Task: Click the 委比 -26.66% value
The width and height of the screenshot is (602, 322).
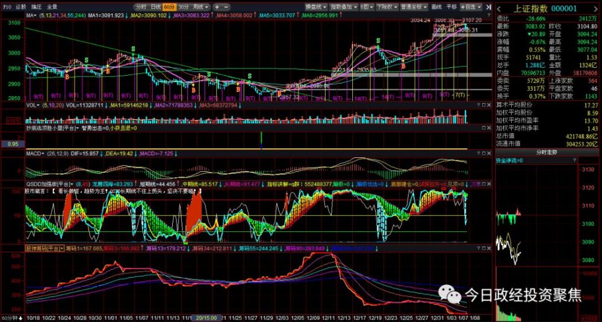Action: (x=535, y=19)
